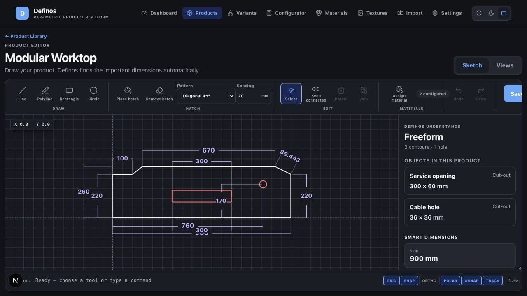The image size is (527, 296).
Task: Activate the Place hatch tool
Action: click(128, 94)
